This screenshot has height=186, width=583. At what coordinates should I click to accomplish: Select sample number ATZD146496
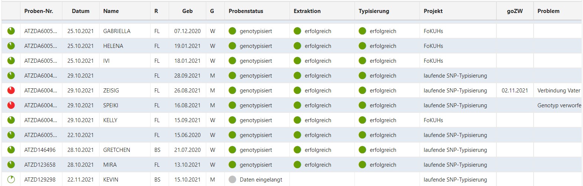click(40, 150)
